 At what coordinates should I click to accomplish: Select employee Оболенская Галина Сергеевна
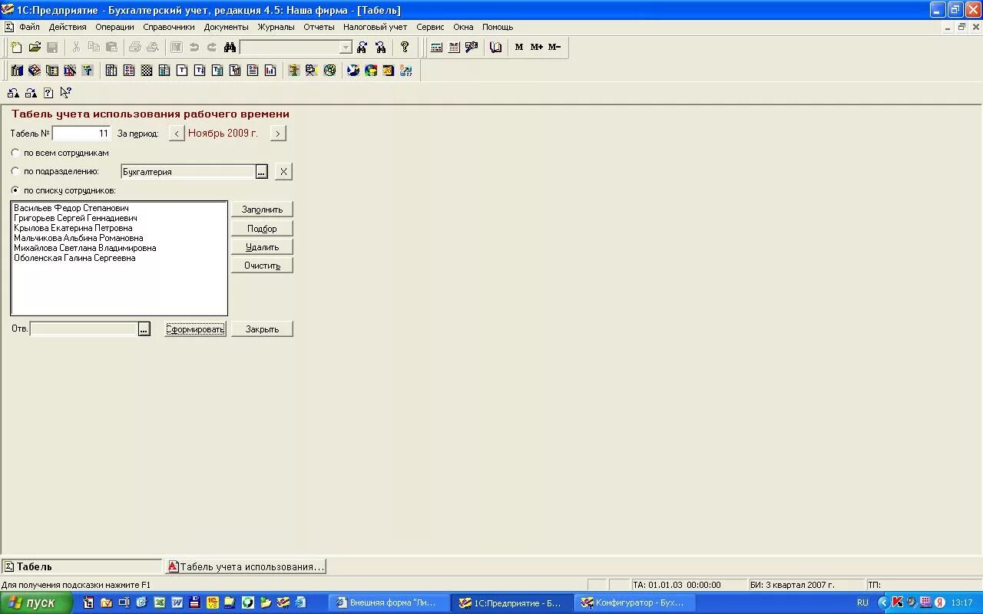pyautogui.click(x=74, y=258)
